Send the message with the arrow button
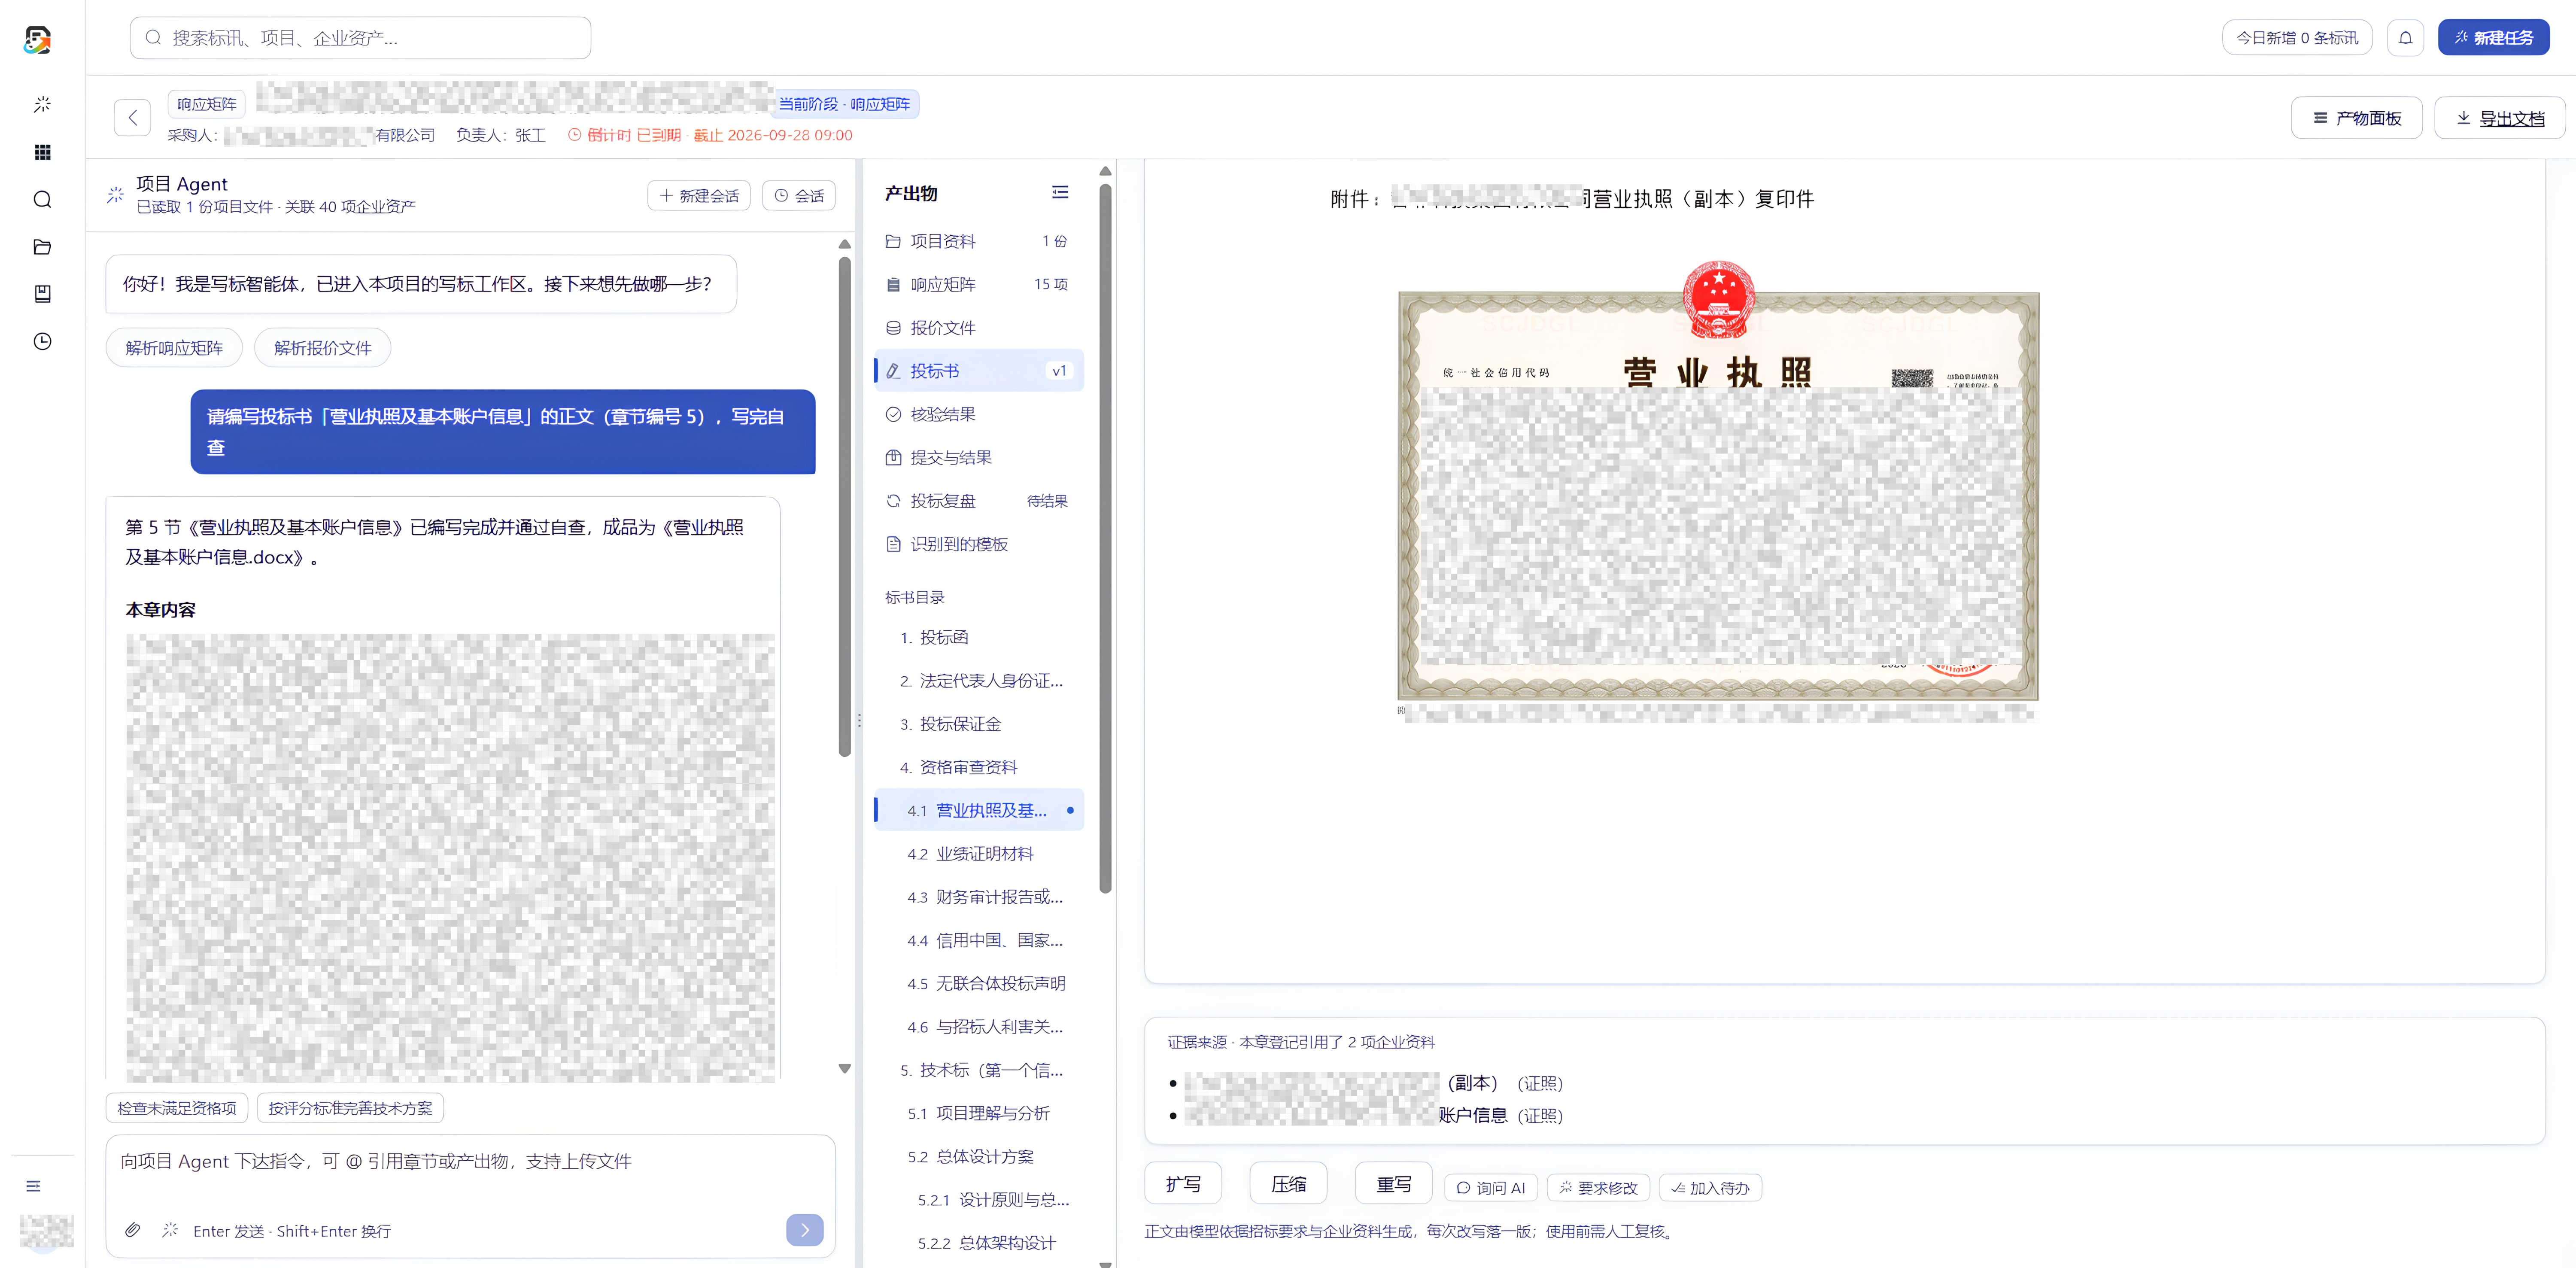Screen dimensions: 2576x1268 coord(804,1230)
